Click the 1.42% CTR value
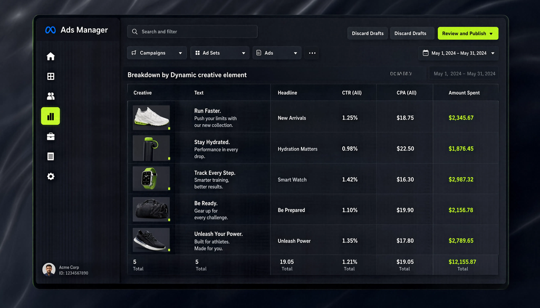The width and height of the screenshot is (540, 308). [350, 180]
